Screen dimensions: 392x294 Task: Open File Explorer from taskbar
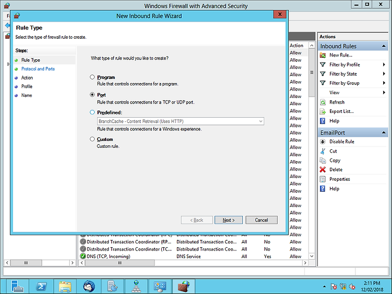(65, 286)
